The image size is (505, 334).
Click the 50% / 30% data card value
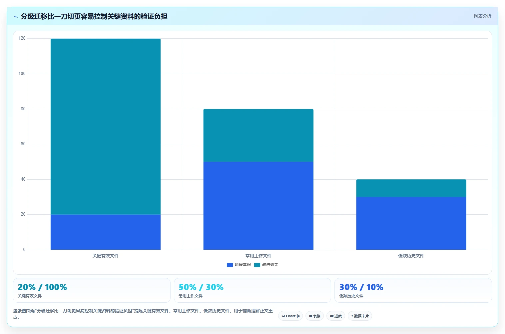coord(201,287)
